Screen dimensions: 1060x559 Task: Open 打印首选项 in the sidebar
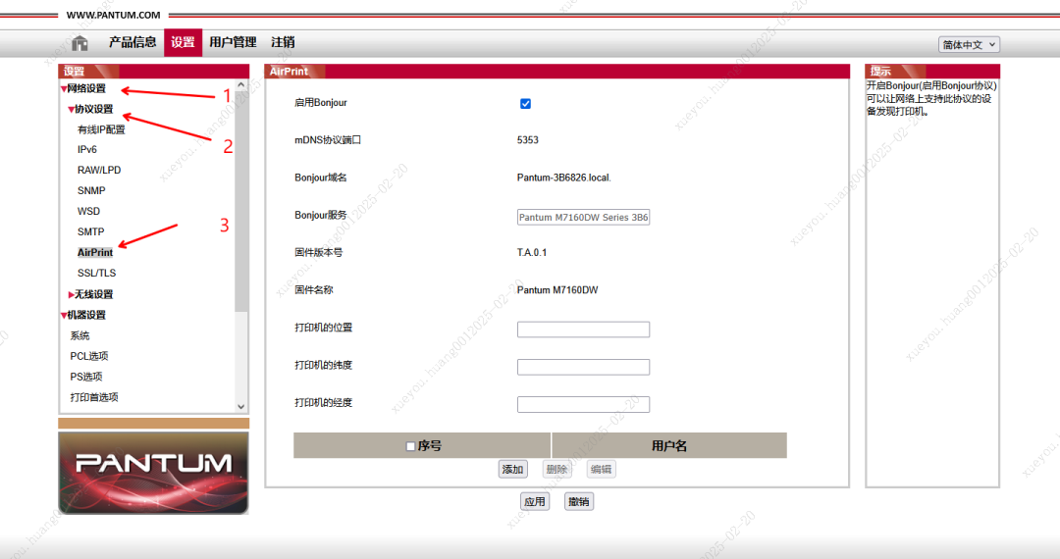94,397
